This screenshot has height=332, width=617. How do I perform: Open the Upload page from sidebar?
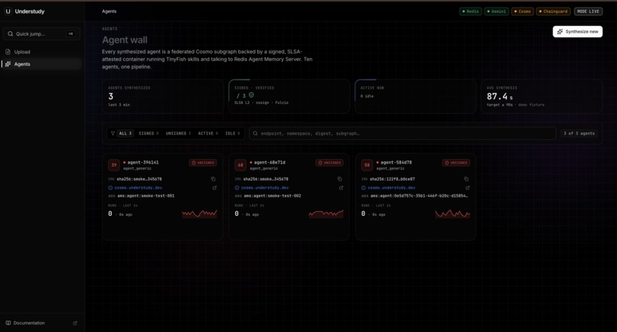tap(41, 52)
